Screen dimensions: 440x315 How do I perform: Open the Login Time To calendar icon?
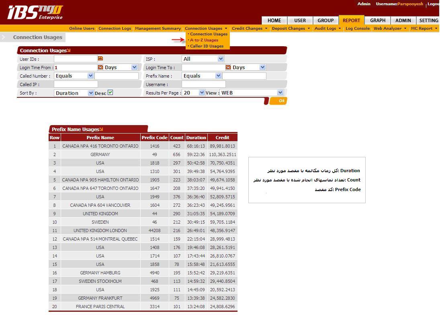click(228, 68)
